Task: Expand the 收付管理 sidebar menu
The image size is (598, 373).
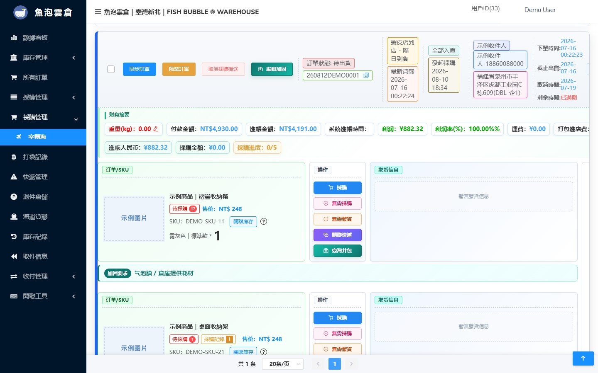Action: (43, 276)
